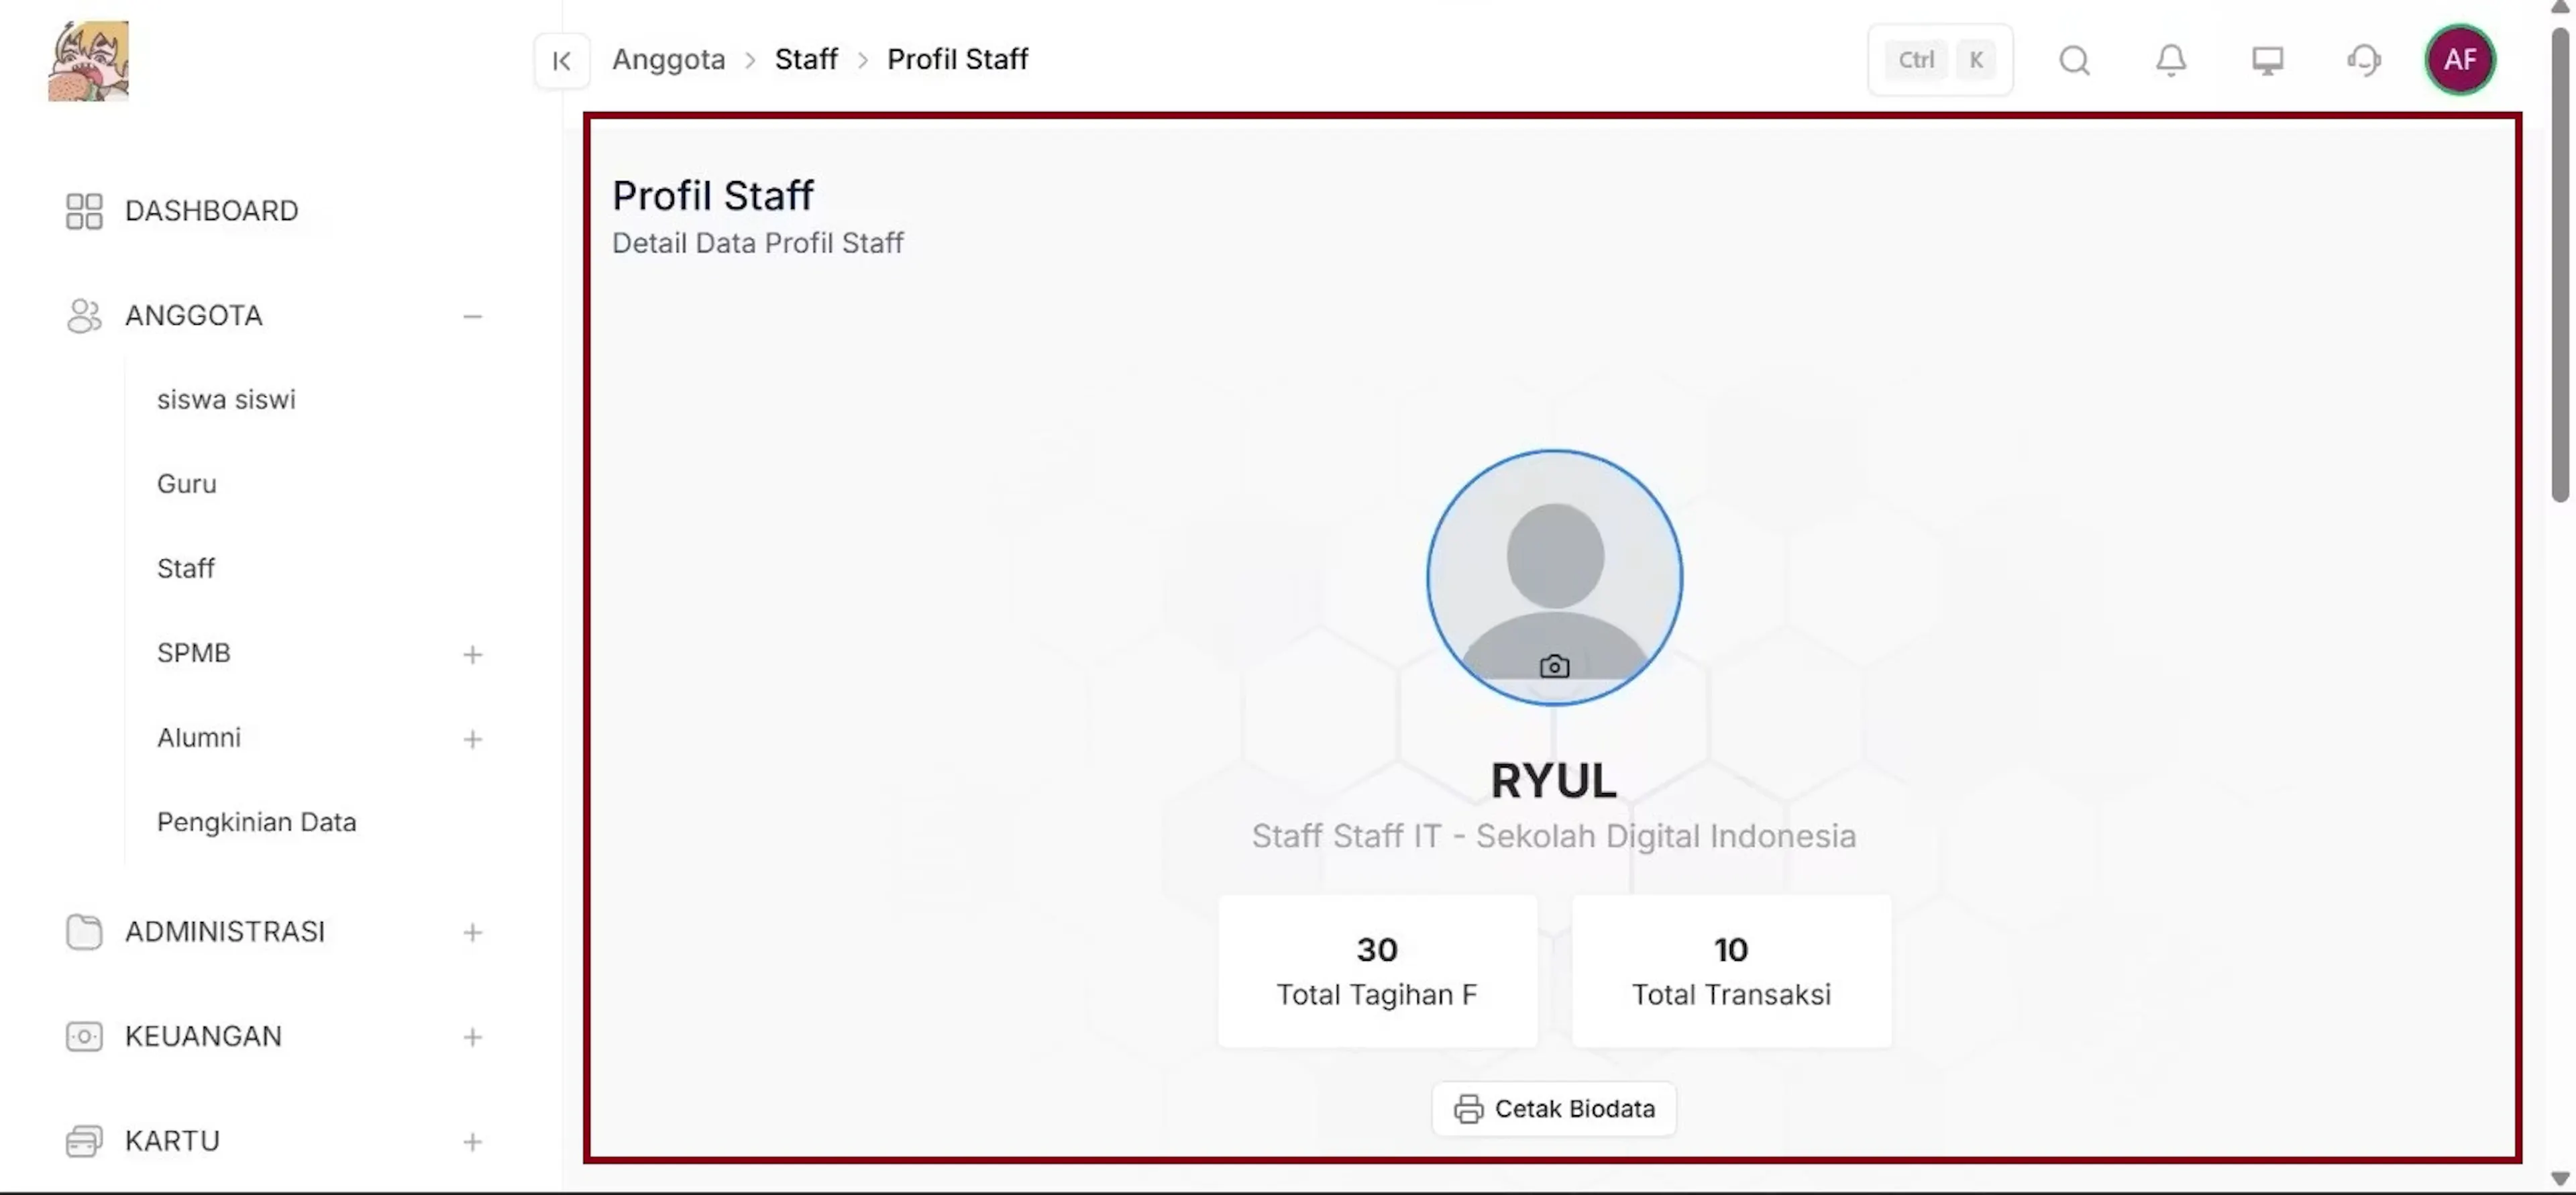Viewport: 2576px width, 1195px height.
Task: Select the ANGGOTA menu label
Action: 194,316
